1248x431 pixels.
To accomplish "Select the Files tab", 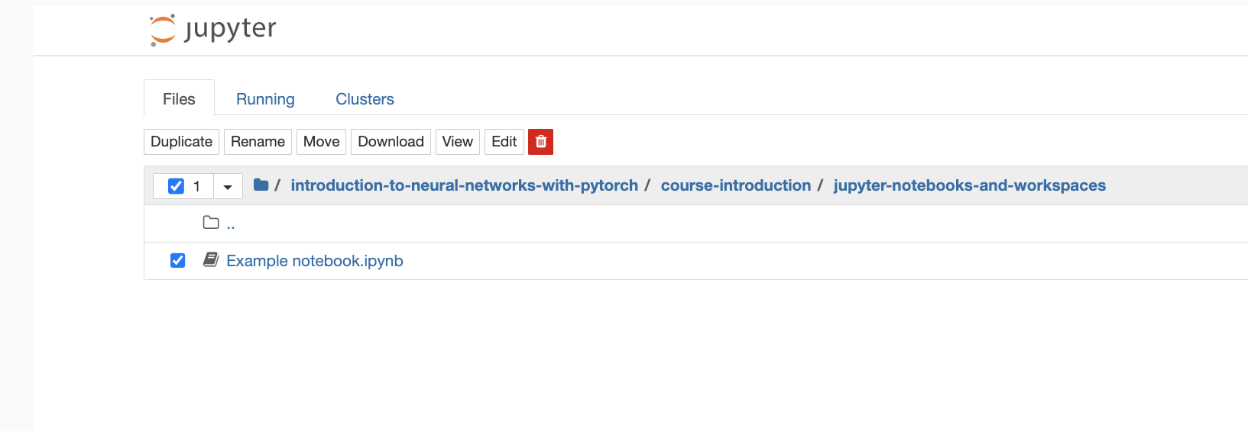I will (x=179, y=99).
